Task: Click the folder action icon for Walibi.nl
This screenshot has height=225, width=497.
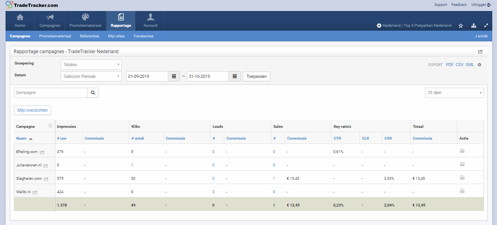Action: (462, 191)
